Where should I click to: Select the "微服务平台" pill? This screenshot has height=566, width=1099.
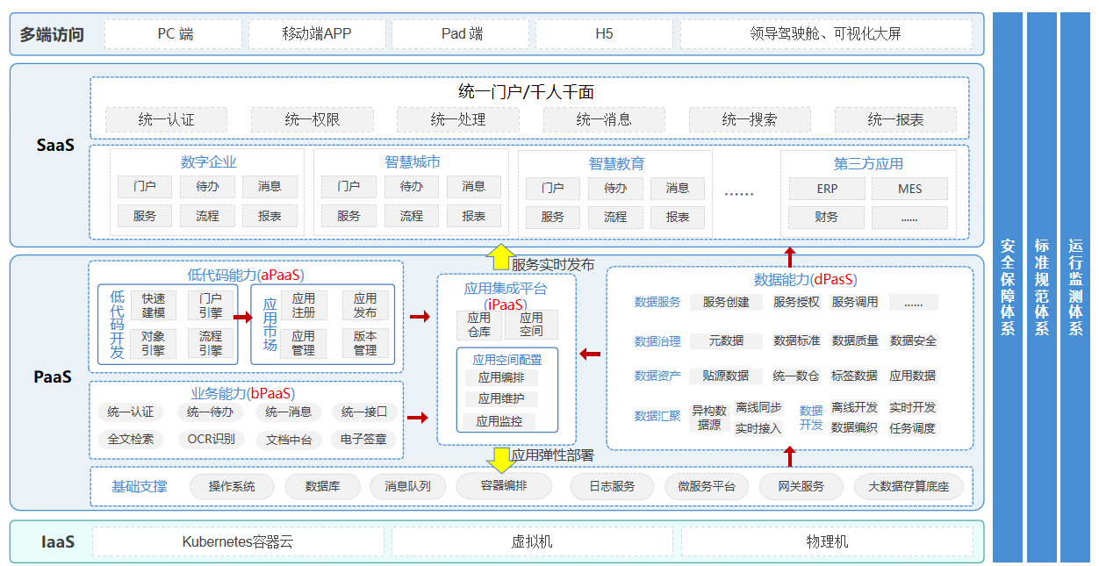(x=706, y=486)
